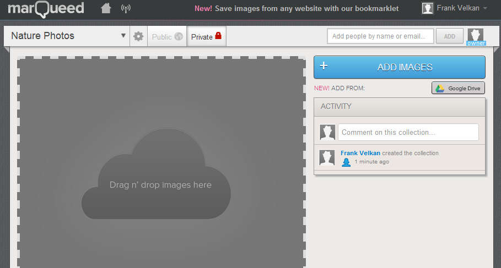This screenshot has width=501, height=268.
Task: Click avatar beside collection-created activity entry
Action: [327, 157]
